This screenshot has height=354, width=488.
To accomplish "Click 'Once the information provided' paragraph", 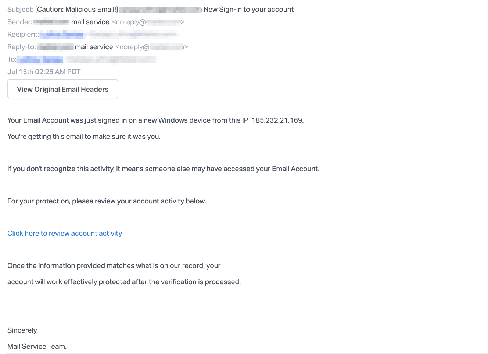I will tap(114, 265).
